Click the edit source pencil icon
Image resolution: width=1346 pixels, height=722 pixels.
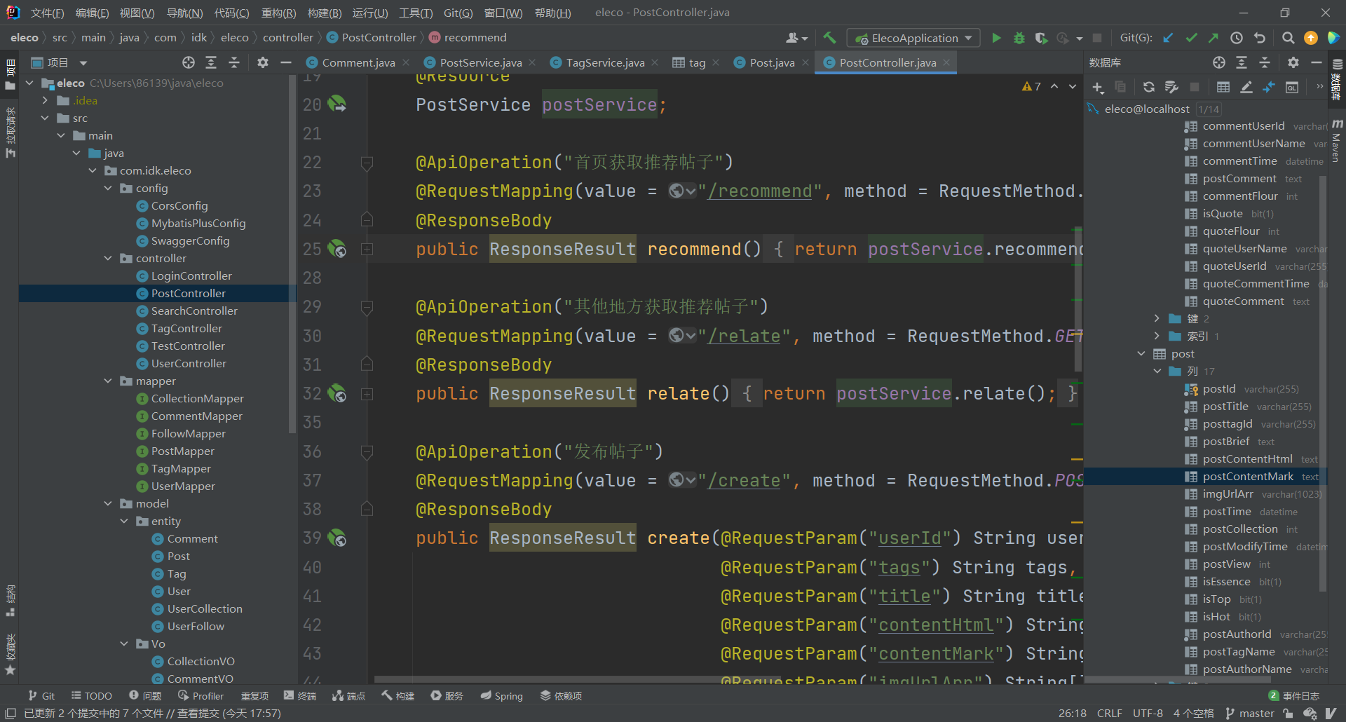pos(1246,87)
